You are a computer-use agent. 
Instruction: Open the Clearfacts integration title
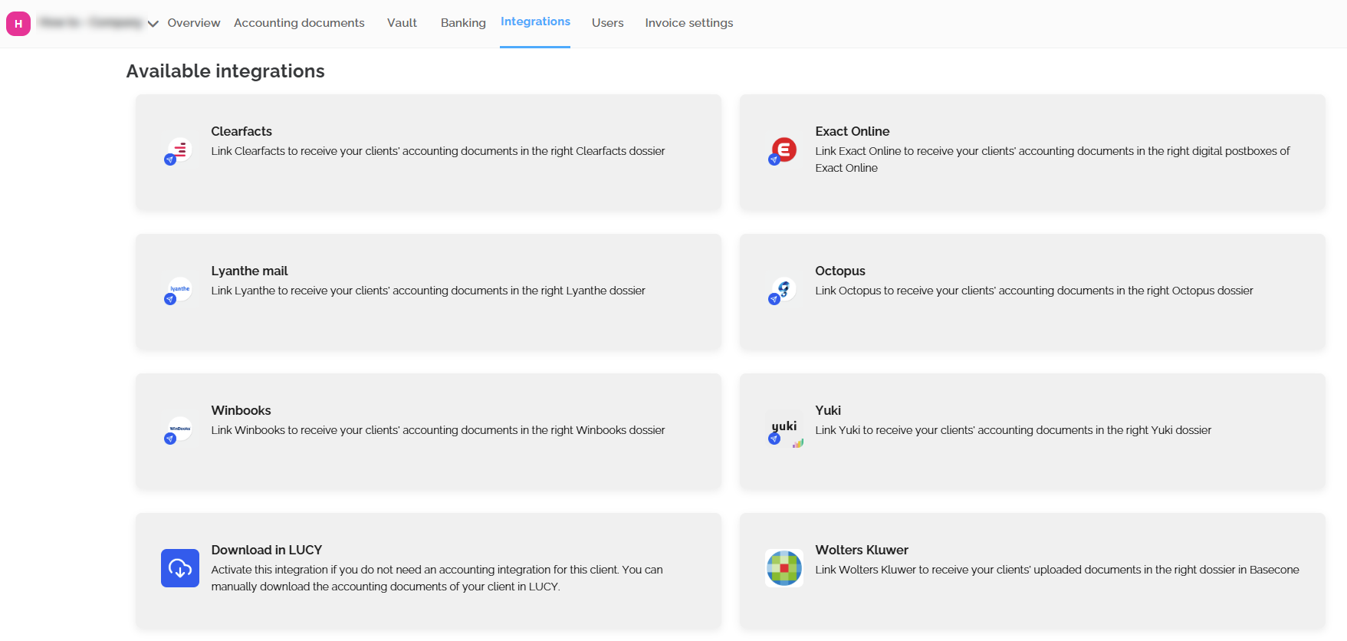[241, 131]
